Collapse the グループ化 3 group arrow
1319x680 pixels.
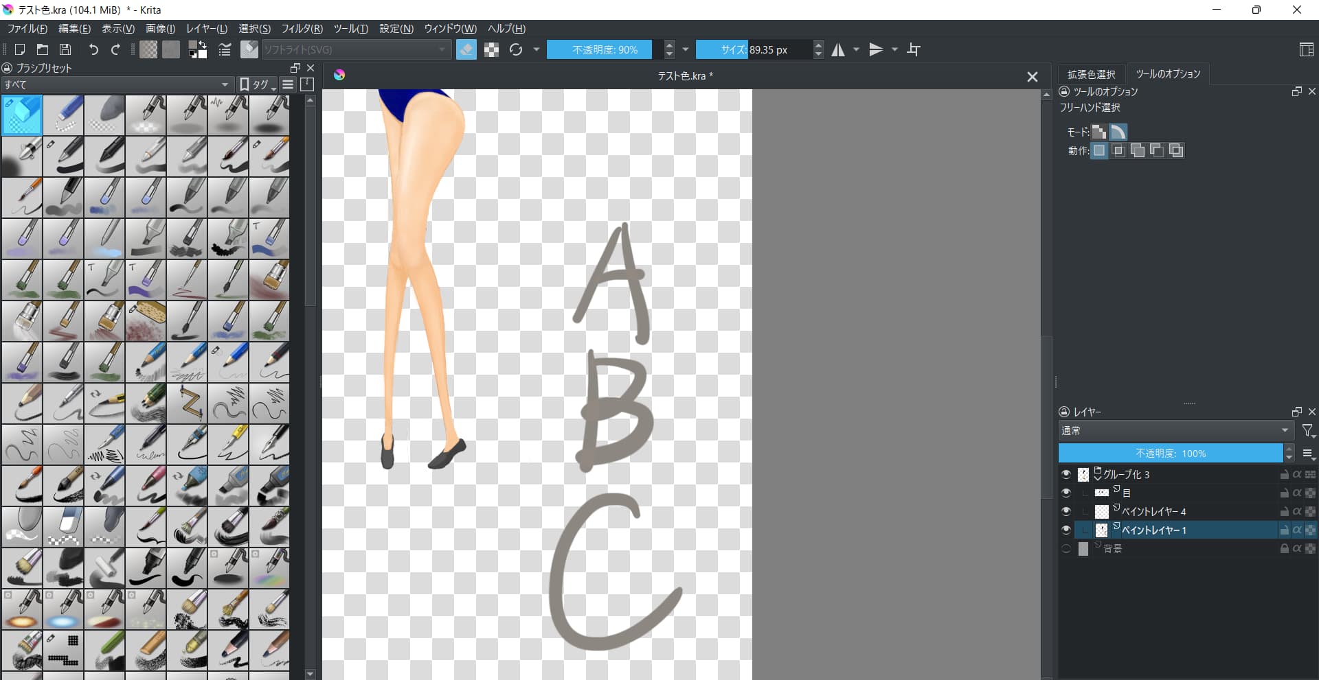(1097, 475)
